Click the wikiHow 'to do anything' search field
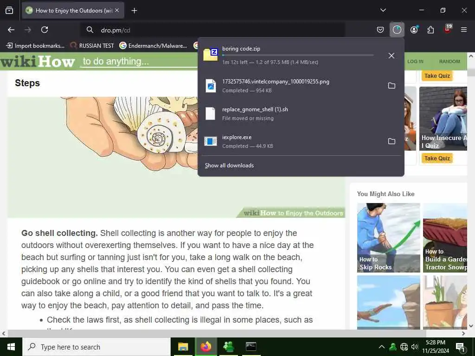Image resolution: width=475 pixels, height=356 pixels. click(x=139, y=62)
